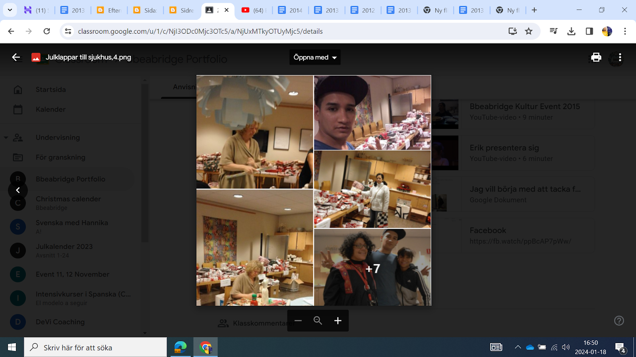Click the Chrome profile avatar

pyautogui.click(x=607, y=31)
